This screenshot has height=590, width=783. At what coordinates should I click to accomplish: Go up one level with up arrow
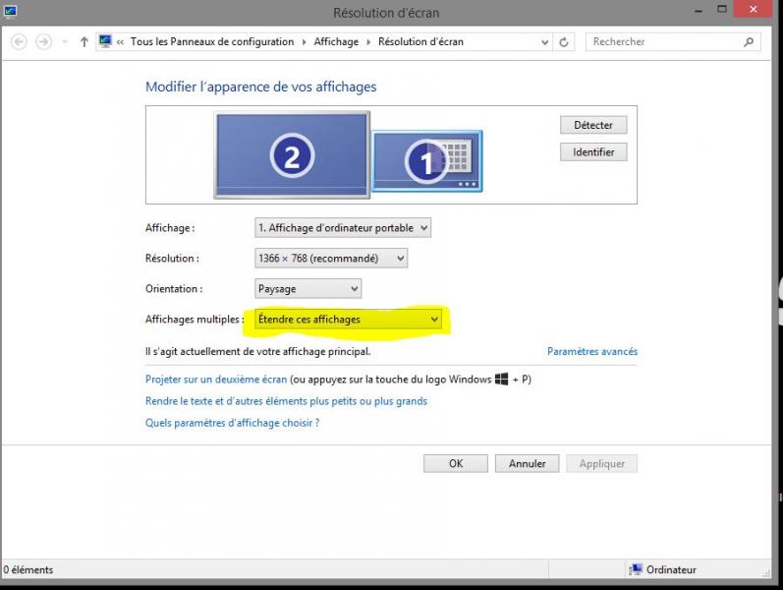pos(84,42)
